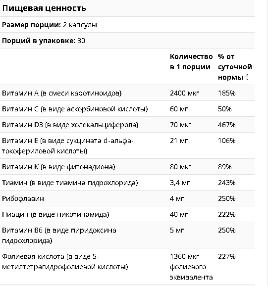268x286 pixels.
Task: Select the Тиамин row label
Action: (x=70, y=183)
